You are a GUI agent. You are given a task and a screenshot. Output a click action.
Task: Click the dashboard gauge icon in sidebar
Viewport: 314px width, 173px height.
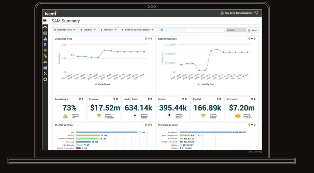45,28
